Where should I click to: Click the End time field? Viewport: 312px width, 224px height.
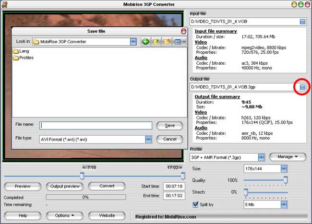[174, 196]
